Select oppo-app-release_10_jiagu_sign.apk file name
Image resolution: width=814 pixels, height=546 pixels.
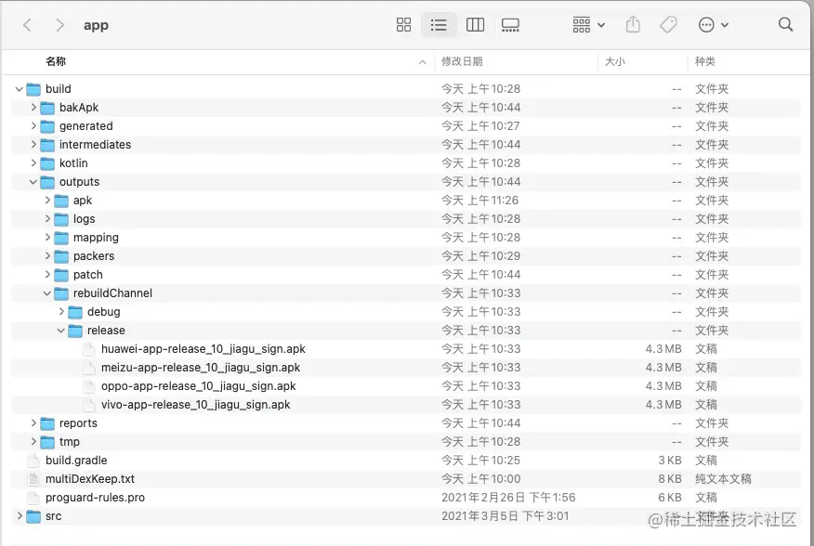point(198,386)
